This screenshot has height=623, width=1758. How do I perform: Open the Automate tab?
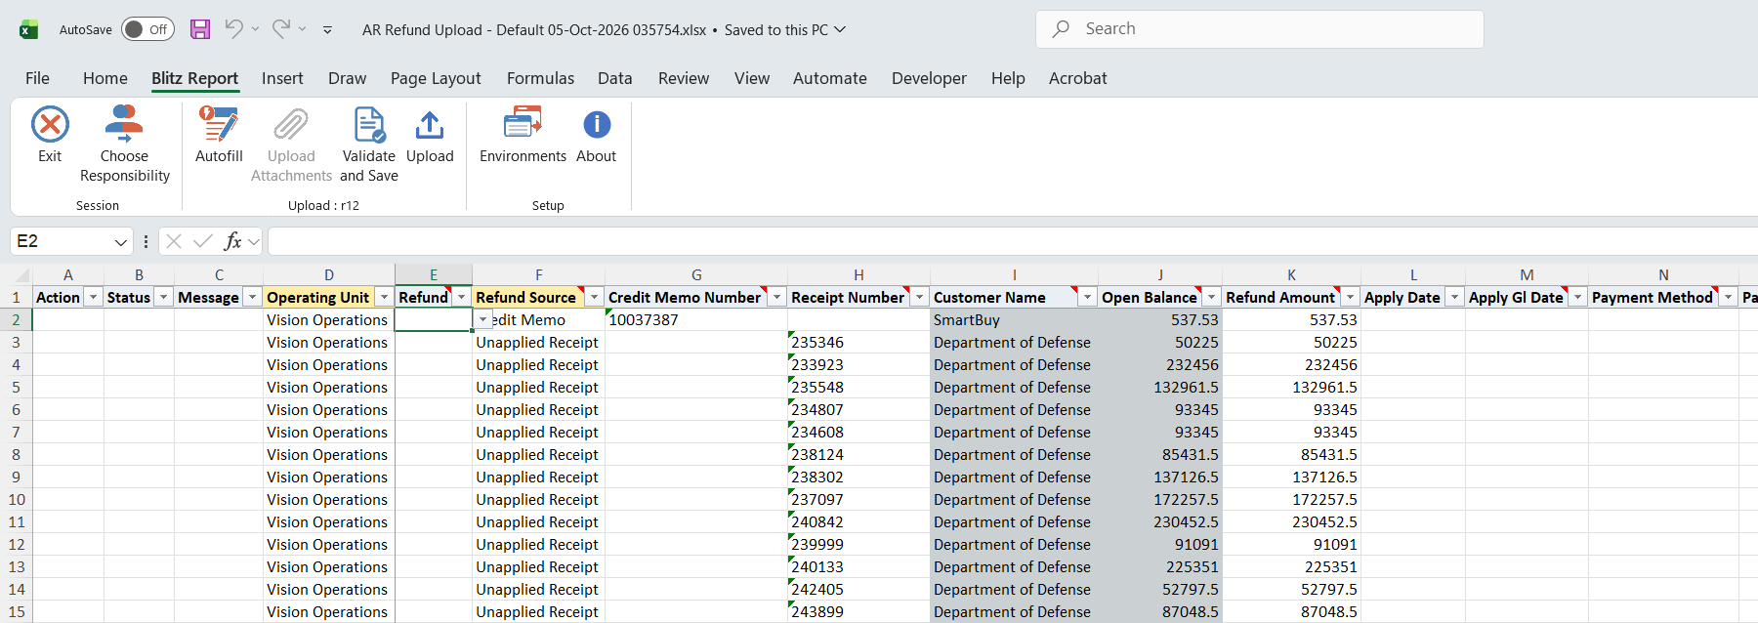tap(830, 78)
